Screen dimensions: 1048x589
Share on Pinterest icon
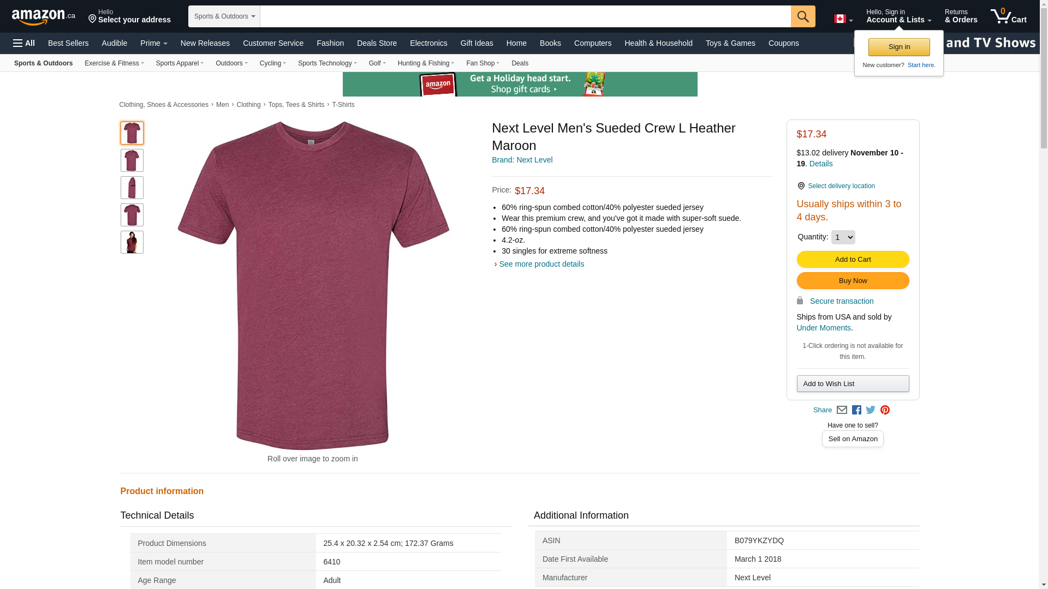885,410
